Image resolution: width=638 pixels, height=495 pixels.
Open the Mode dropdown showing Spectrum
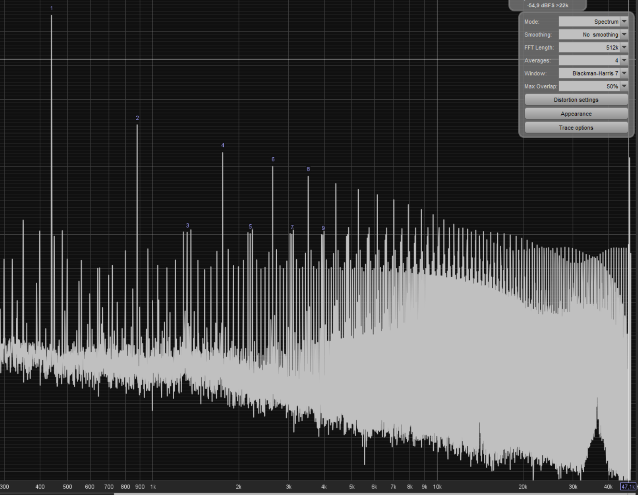click(x=593, y=22)
